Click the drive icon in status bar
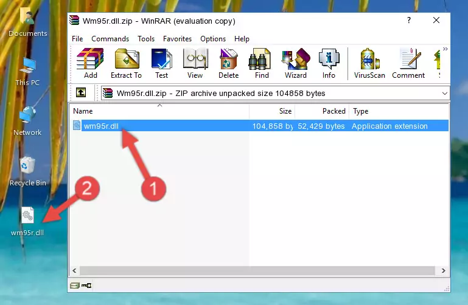The image size is (468, 305). coord(75,286)
